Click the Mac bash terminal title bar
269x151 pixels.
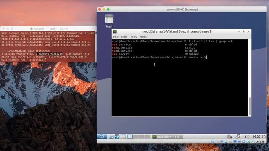pos(49,29)
